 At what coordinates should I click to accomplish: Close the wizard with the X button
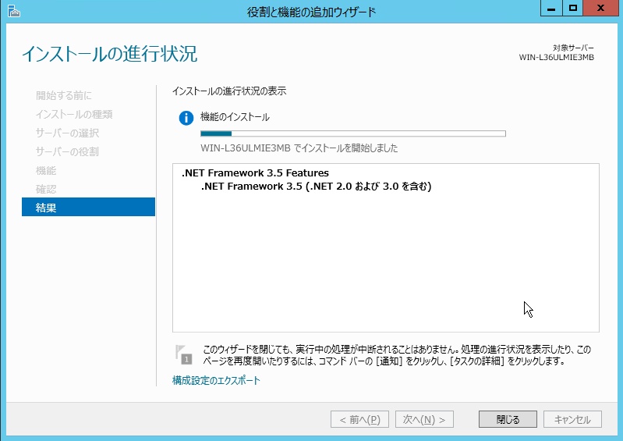pyautogui.click(x=600, y=9)
